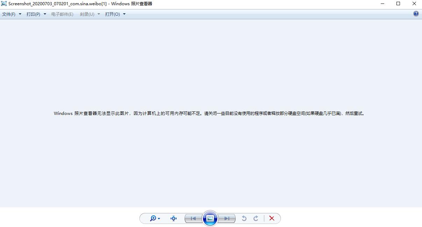Rotate the picture clockwise
The image size is (422, 227).
click(256, 218)
